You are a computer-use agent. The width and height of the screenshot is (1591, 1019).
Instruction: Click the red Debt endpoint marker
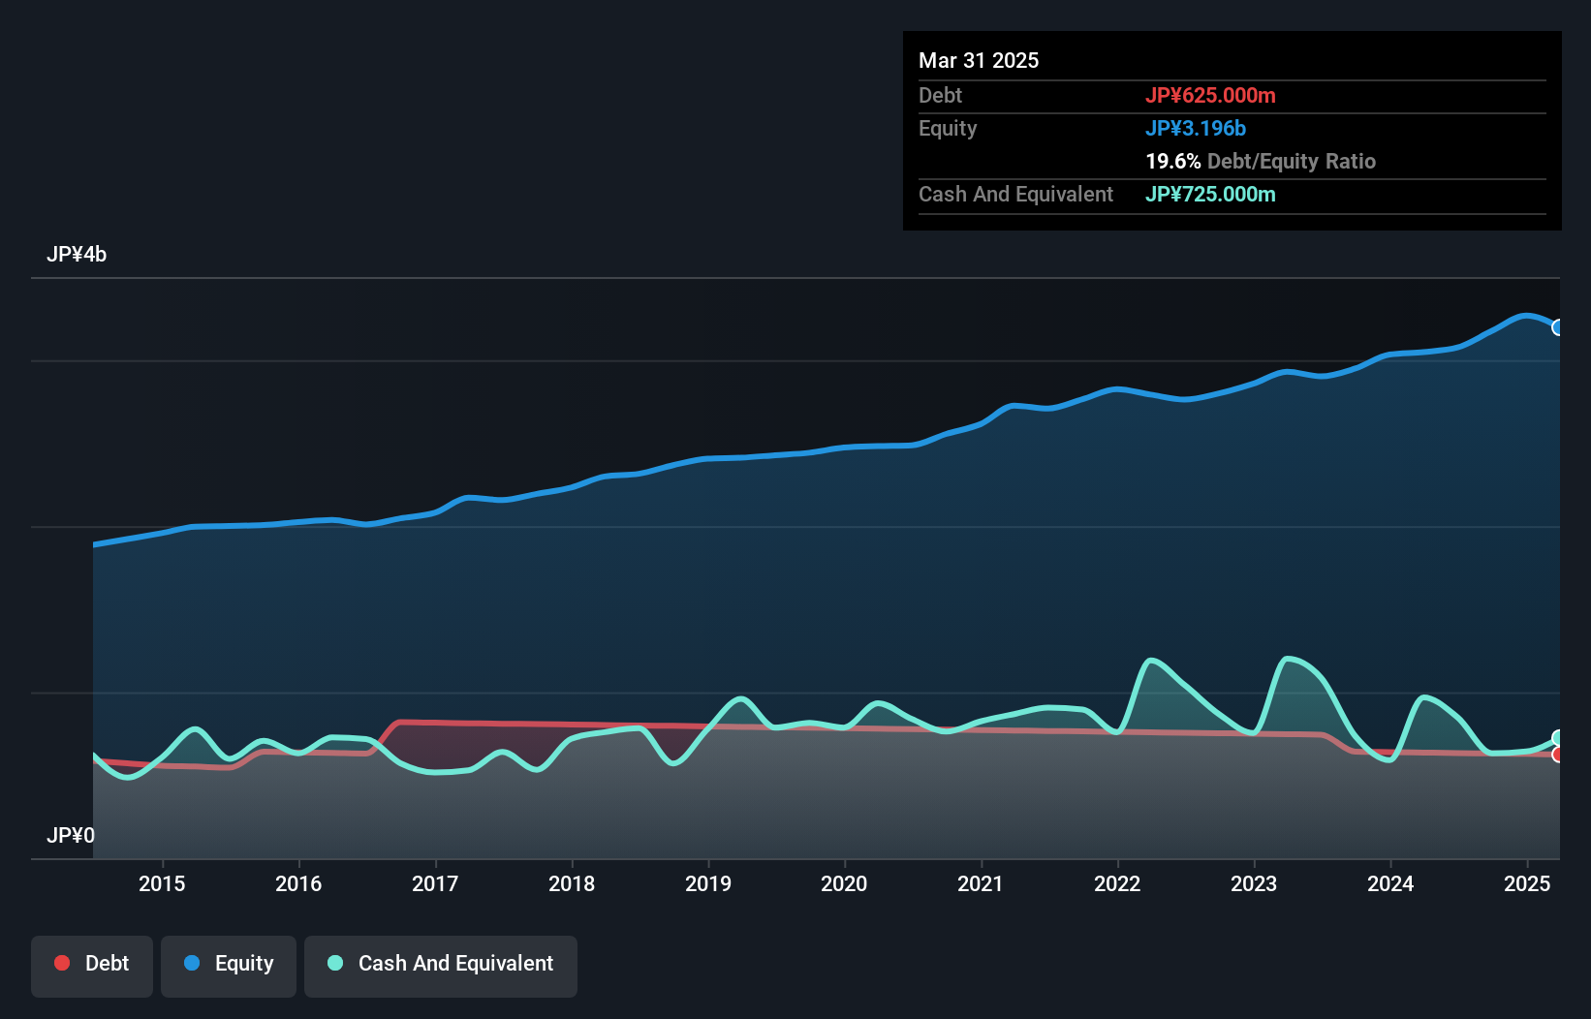pos(1558,755)
